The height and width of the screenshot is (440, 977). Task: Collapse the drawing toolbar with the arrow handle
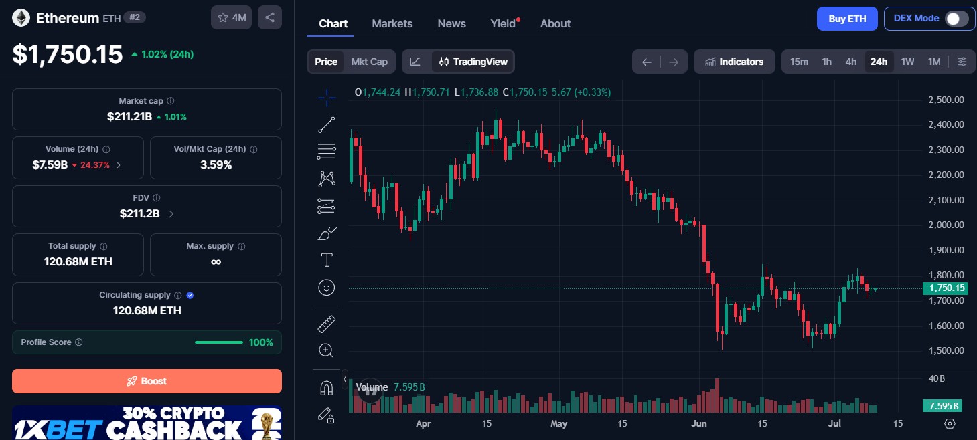tap(345, 379)
